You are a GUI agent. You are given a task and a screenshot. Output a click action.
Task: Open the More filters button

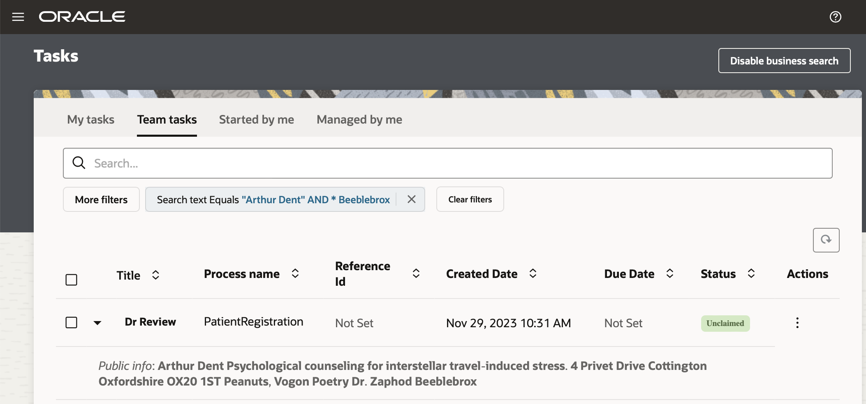tap(101, 200)
